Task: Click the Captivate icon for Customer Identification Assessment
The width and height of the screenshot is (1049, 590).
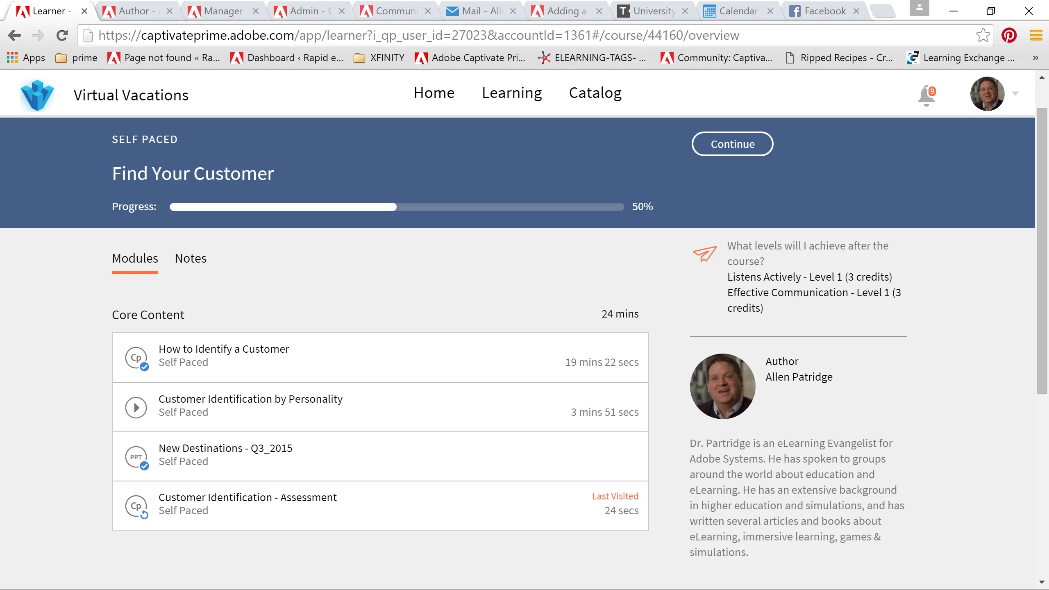Action: point(136,506)
